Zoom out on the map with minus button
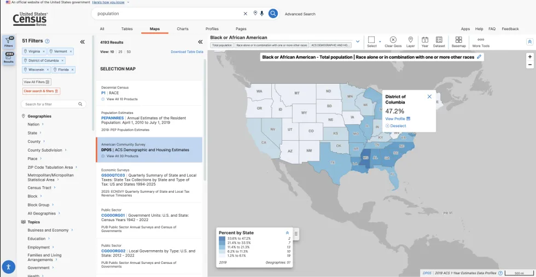This screenshot has width=536, height=277. click(x=530, y=65)
